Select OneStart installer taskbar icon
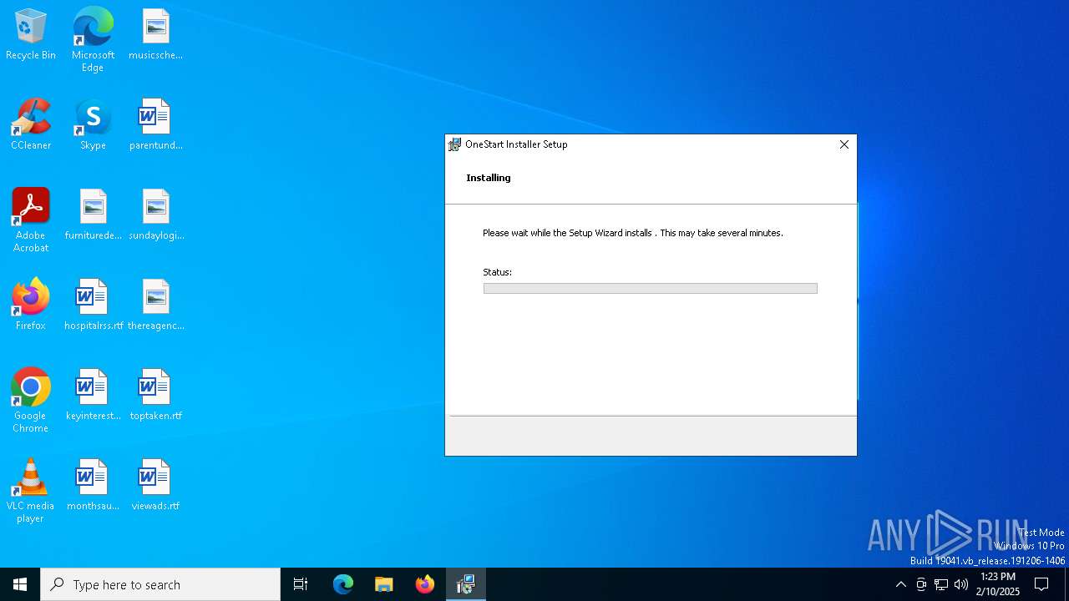Viewport: 1069px width, 601px height. (466, 584)
